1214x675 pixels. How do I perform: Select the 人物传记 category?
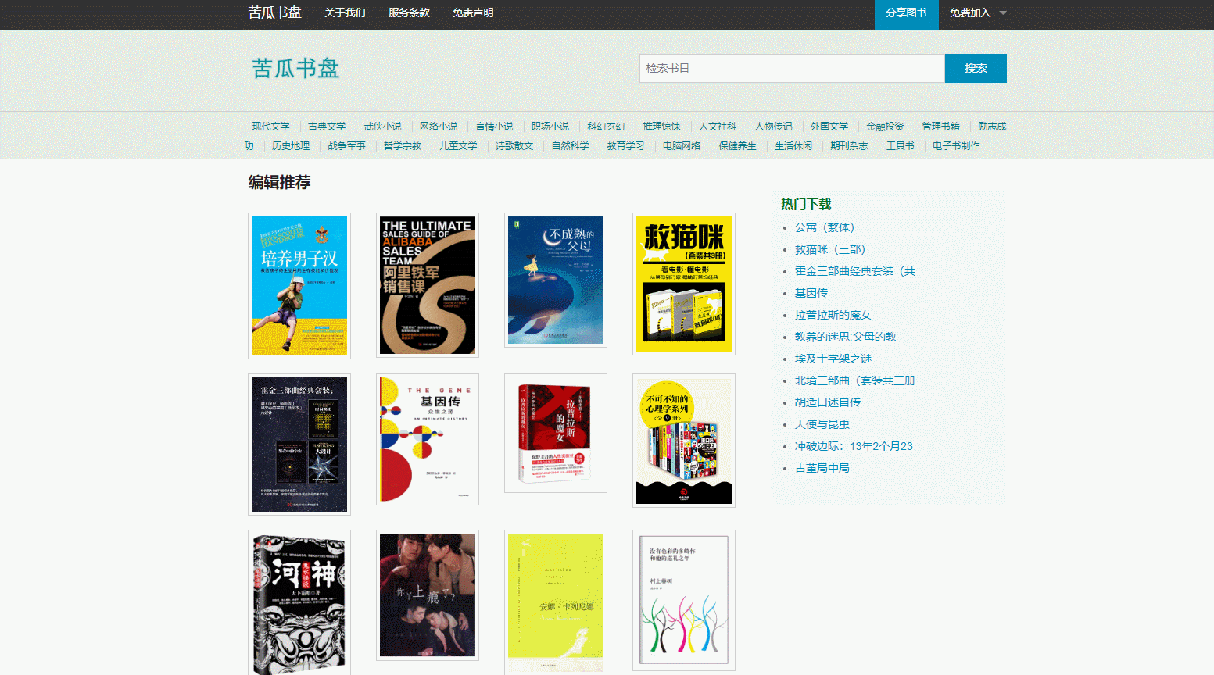[773, 127]
